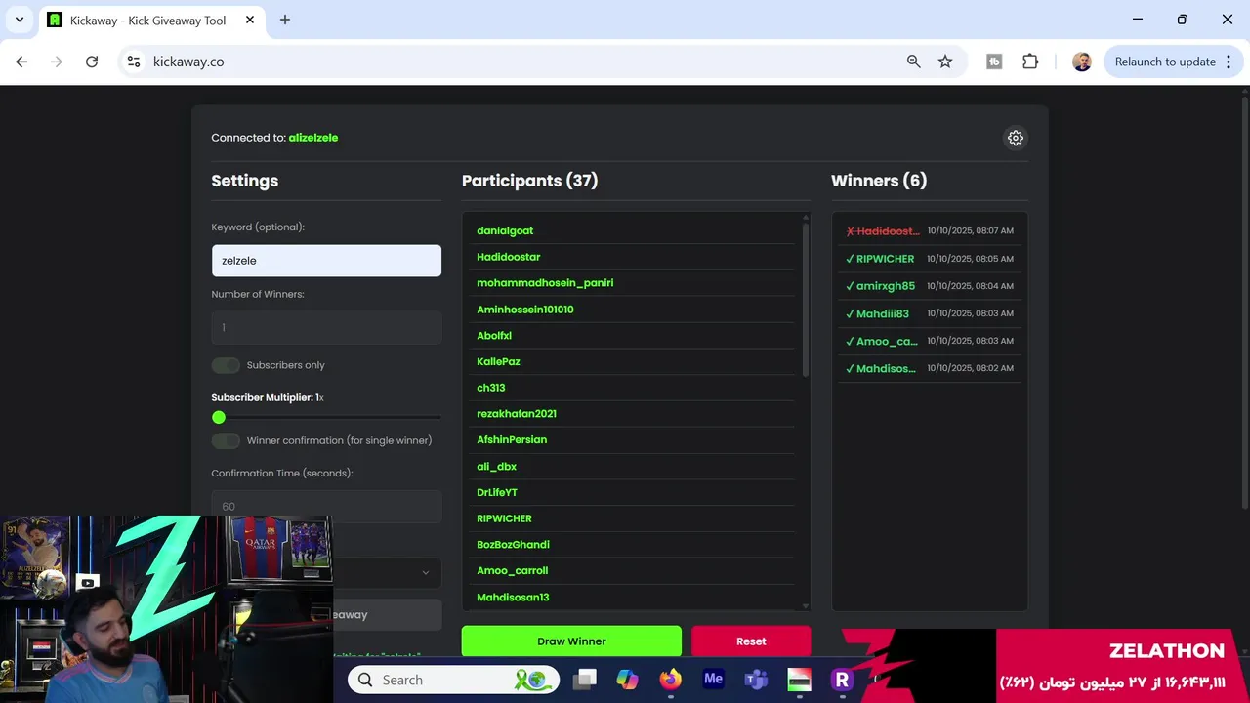The height and width of the screenshot is (703, 1250).
Task: Open the purple R app in the taskbar
Action: pyautogui.click(x=841, y=680)
